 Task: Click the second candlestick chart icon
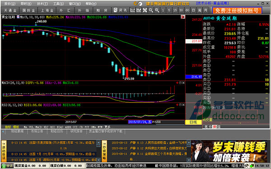coord(139,10)
